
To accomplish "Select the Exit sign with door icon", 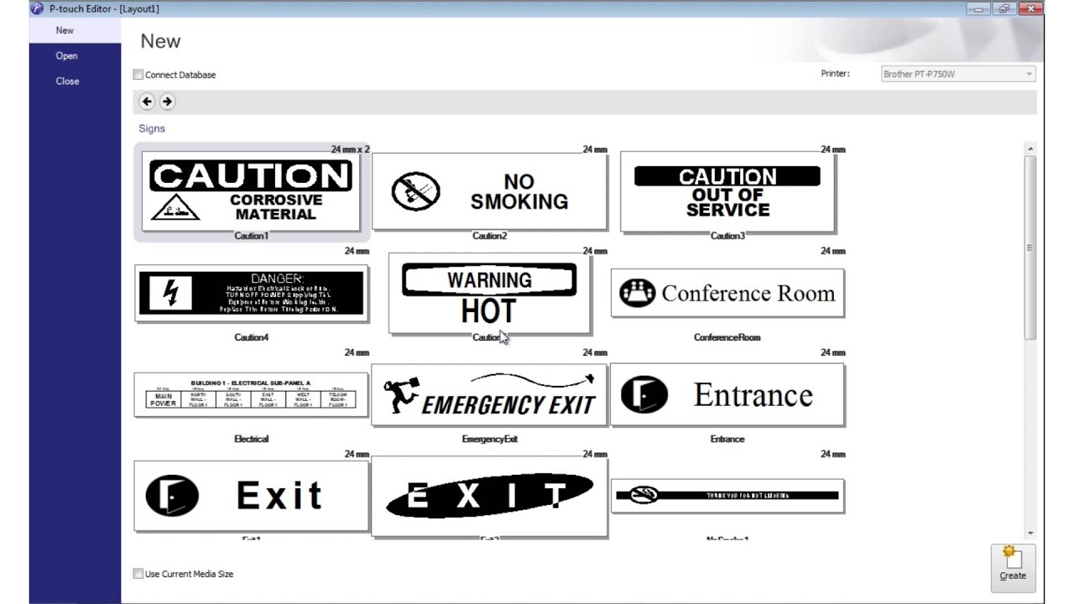I will pos(251,496).
